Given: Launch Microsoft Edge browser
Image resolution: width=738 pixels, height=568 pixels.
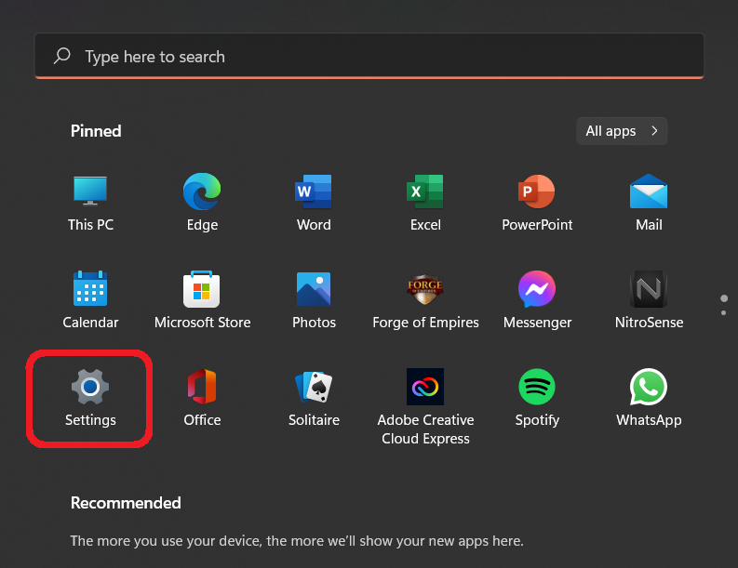Looking at the screenshot, I should click(x=202, y=204).
